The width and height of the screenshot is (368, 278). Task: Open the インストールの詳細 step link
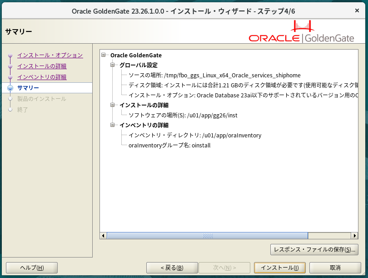coord(42,66)
